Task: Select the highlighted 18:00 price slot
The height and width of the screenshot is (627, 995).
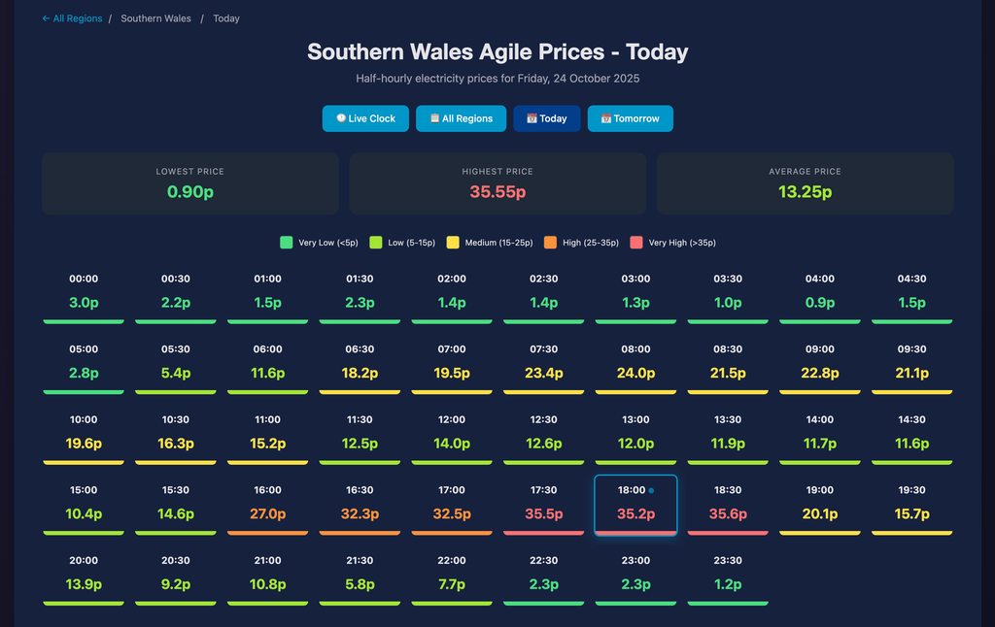Action: (x=635, y=504)
